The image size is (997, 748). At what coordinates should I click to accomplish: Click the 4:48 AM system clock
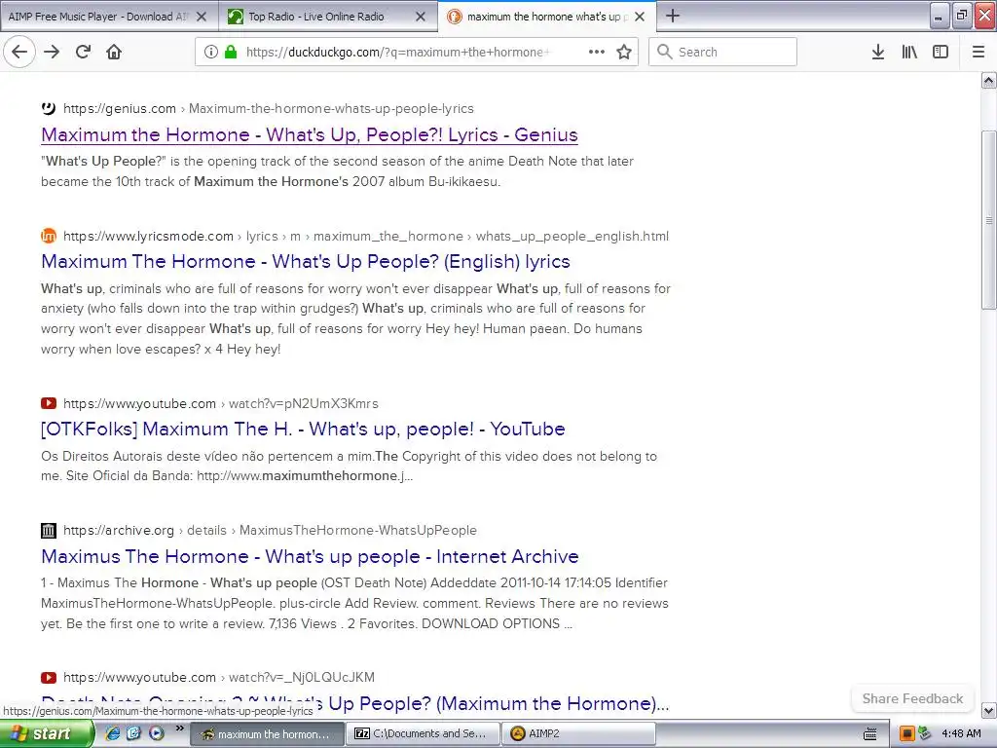(961, 734)
